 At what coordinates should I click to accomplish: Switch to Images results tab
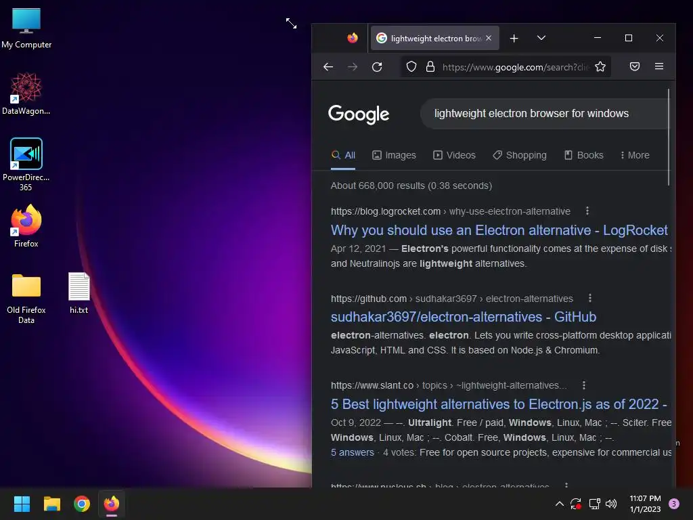394,155
